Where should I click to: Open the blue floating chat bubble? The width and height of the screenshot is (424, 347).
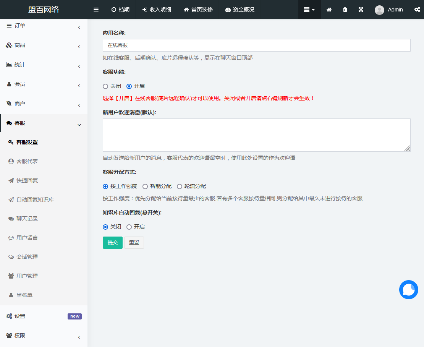[408, 290]
